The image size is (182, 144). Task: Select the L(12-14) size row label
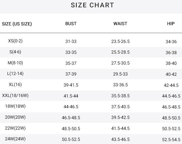[15, 73]
